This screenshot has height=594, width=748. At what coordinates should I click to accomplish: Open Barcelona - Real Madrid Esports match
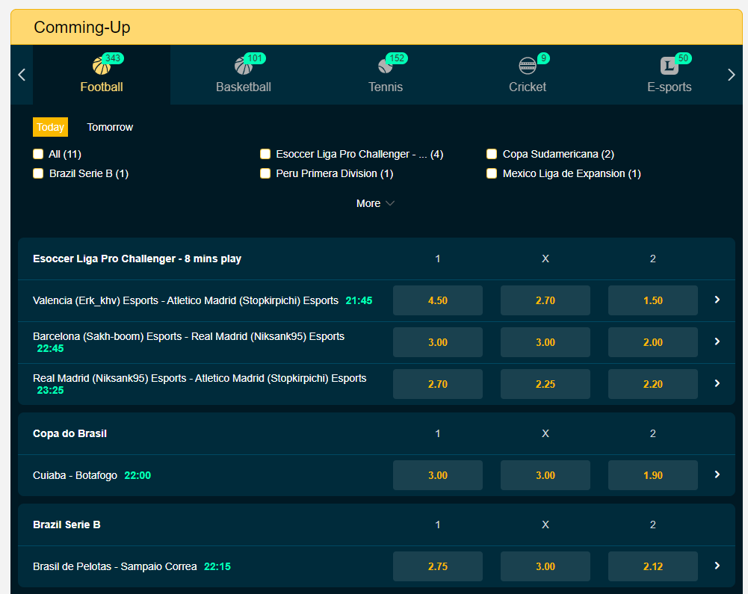coord(717,341)
